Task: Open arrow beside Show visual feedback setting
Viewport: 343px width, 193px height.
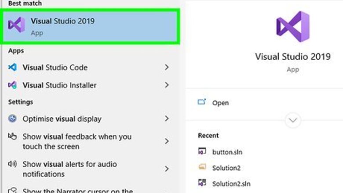Action: (x=167, y=141)
